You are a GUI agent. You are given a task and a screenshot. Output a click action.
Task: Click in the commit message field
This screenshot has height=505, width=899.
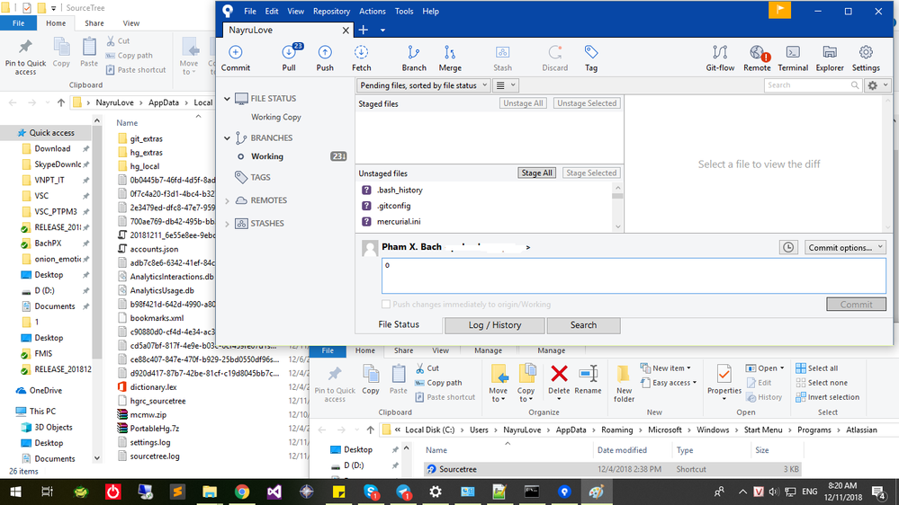[634, 275]
